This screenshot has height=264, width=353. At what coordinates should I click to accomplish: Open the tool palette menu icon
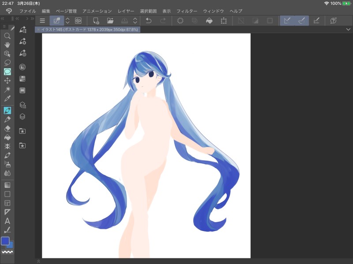[x=4, y=26]
